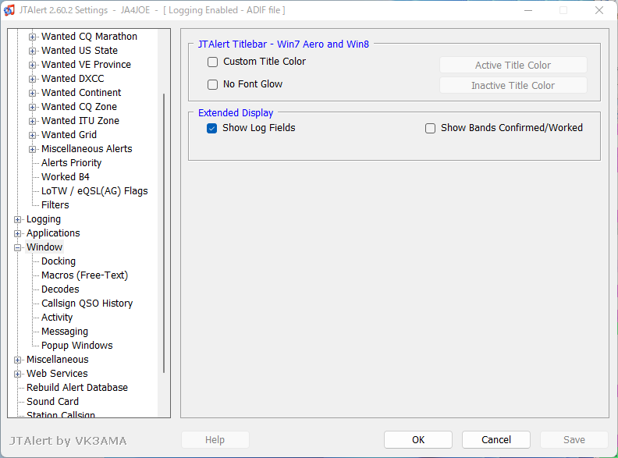Select the Logging label in tree

tap(44, 219)
